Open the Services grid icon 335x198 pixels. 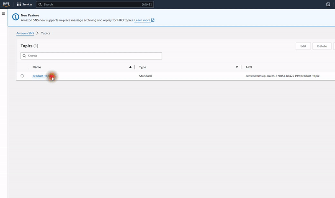point(19,4)
